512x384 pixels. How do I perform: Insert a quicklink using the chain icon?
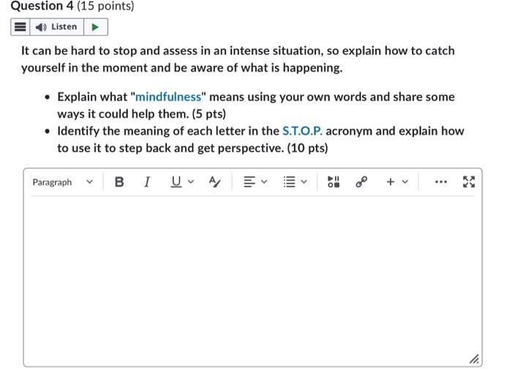361,182
